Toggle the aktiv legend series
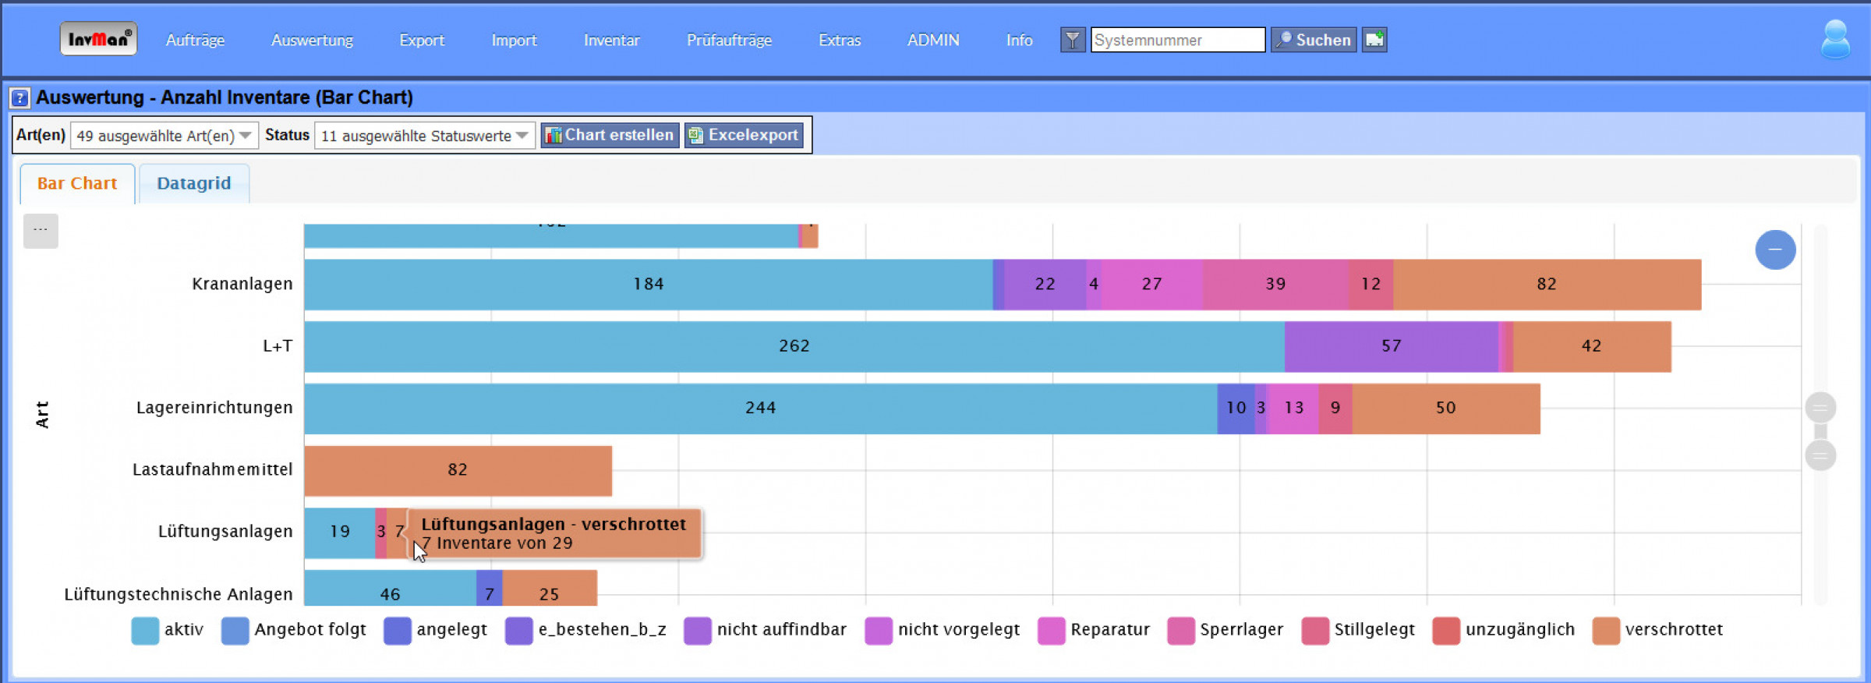 coord(168,630)
